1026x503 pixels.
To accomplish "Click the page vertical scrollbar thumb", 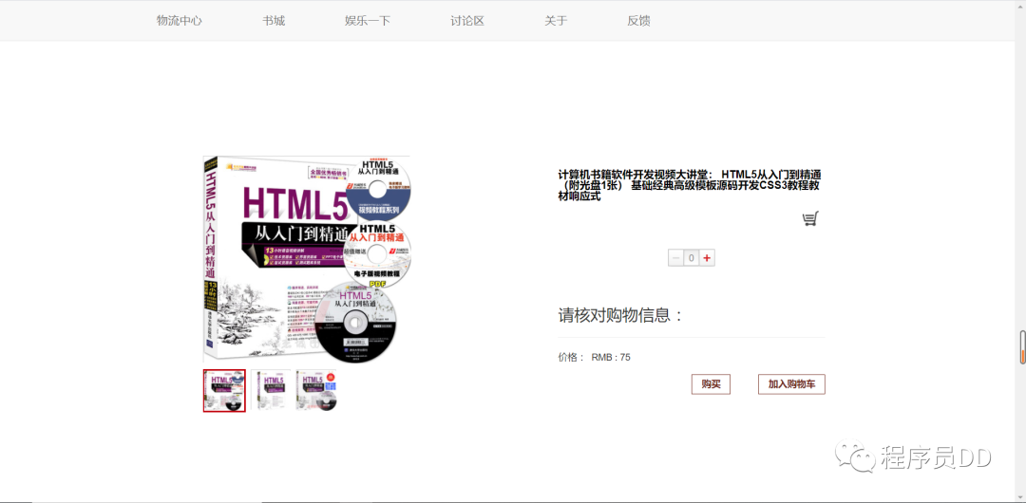I will coord(1022,346).
